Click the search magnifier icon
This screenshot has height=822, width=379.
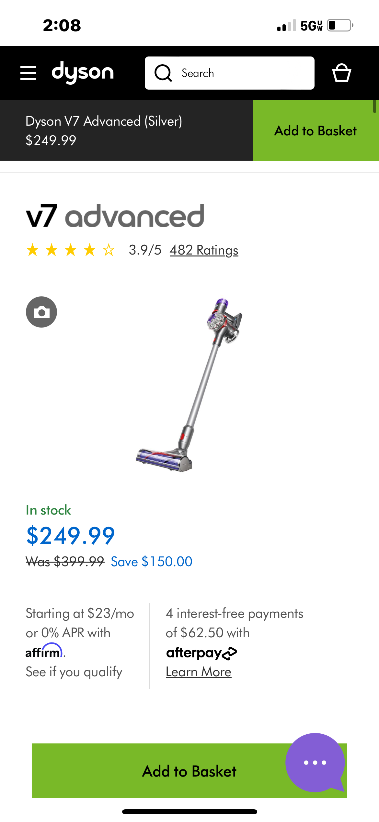[x=163, y=73]
